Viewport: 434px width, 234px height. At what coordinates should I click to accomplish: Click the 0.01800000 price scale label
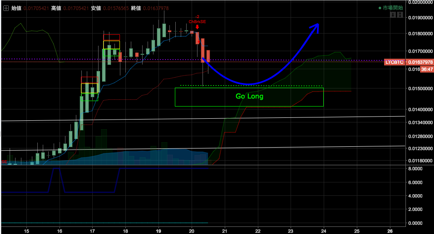(421, 34)
